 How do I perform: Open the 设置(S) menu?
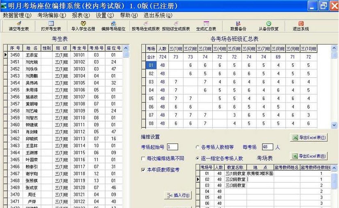click(105, 15)
